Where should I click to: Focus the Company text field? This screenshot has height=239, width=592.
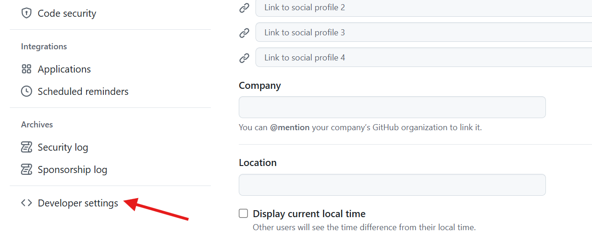392,107
